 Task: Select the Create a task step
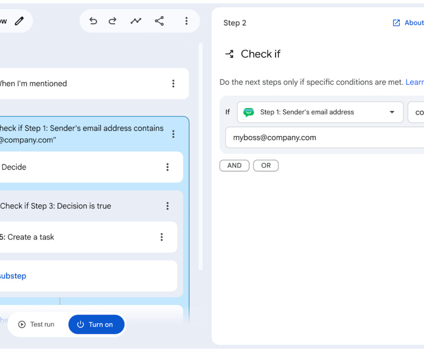pos(88,237)
